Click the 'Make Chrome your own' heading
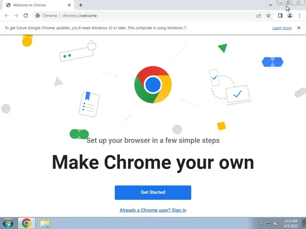The width and height of the screenshot is (306, 229). coord(153,163)
